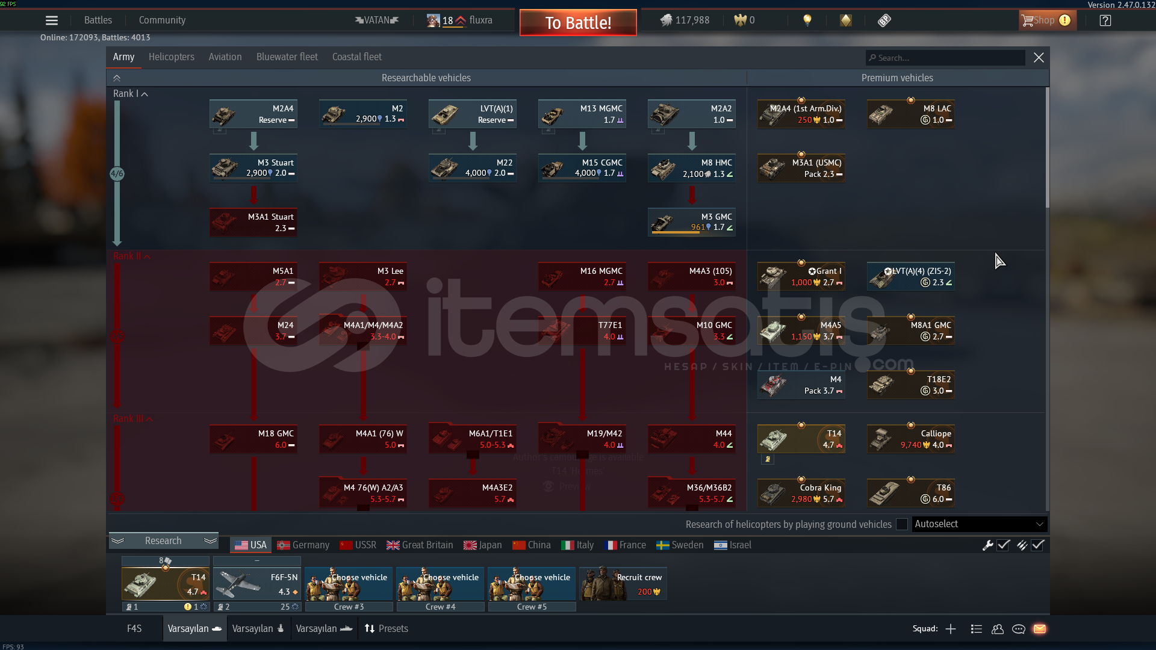Select the M3 GMC research vehicle
Screen dimensions: 1156x650
[692, 223]
